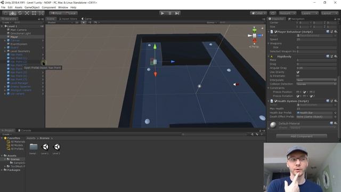
Task: Switch to the Navigation tab
Action: (296, 19)
